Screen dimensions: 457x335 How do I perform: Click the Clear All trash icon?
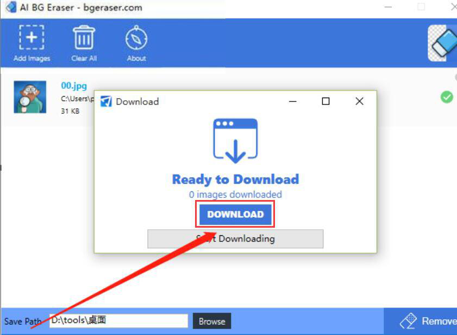[x=84, y=37]
